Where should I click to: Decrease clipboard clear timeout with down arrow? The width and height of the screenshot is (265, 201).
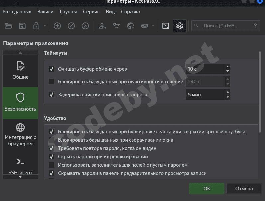pos(228,71)
